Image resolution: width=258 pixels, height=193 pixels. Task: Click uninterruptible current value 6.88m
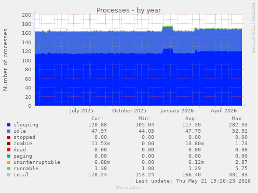click(102, 162)
